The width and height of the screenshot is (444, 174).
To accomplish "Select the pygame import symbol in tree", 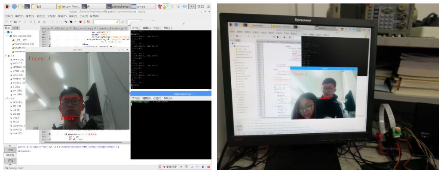I will coord(18,126).
